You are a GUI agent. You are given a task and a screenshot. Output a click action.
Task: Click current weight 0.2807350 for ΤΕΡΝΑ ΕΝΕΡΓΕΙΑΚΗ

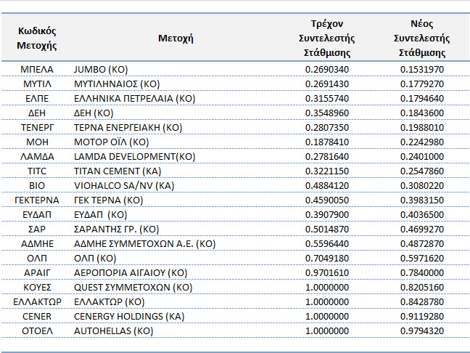pyautogui.click(x=327, y=127)
